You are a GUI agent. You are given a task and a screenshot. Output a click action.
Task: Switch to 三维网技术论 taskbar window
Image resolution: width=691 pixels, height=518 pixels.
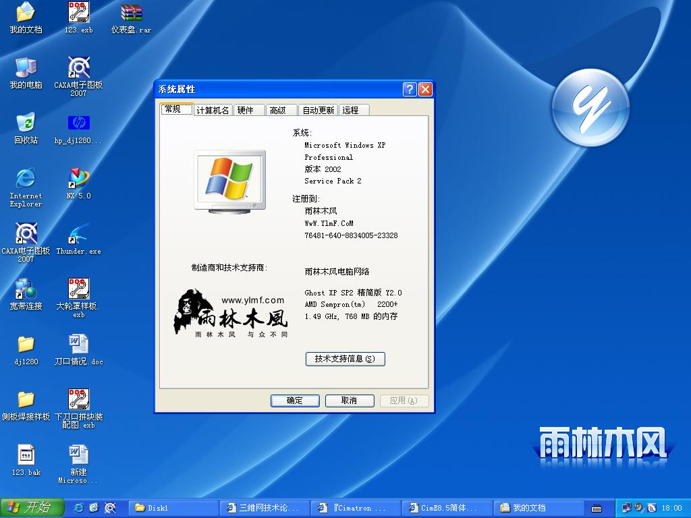(x=265, y=508)
